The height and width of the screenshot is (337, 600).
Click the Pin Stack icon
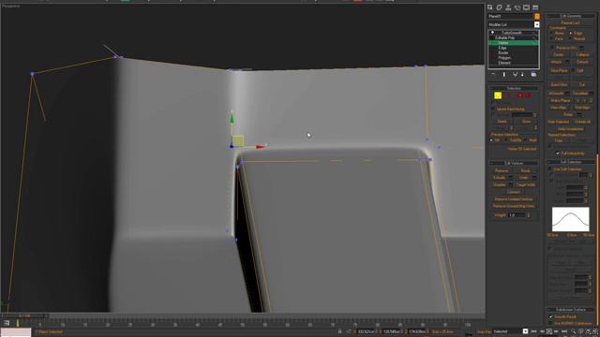pyautogui.click(x=494, y=74)
